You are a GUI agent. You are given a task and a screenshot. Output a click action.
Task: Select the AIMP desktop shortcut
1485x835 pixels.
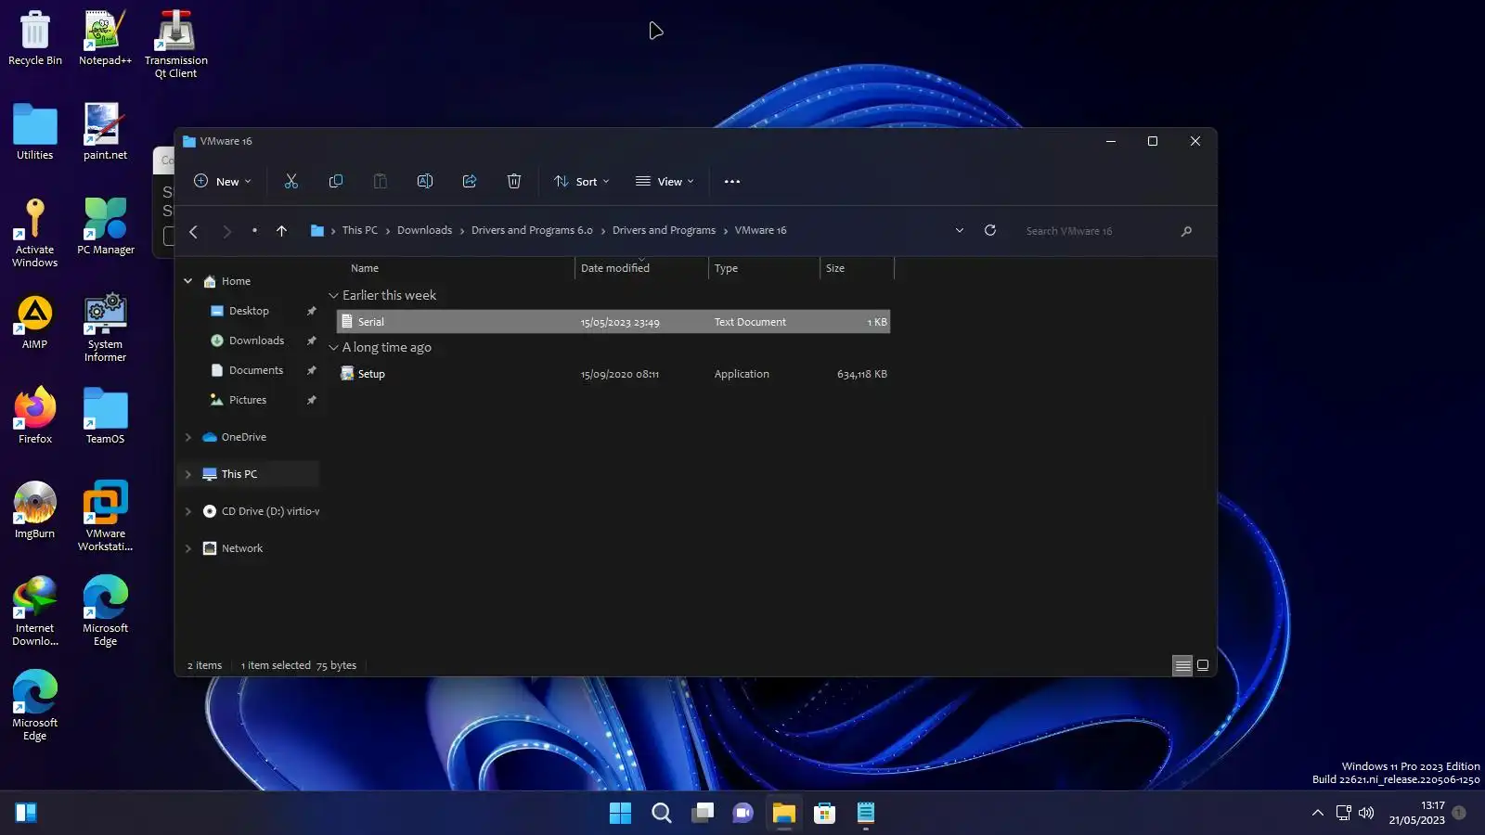35,322
